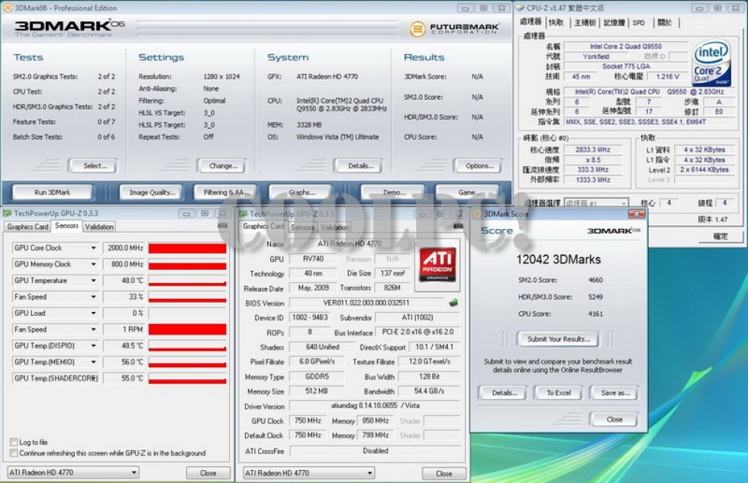Open the GPU Temperature sensor dropdown
The height and width of the screenshot is (483, 748).
click(x=94, y=281)
